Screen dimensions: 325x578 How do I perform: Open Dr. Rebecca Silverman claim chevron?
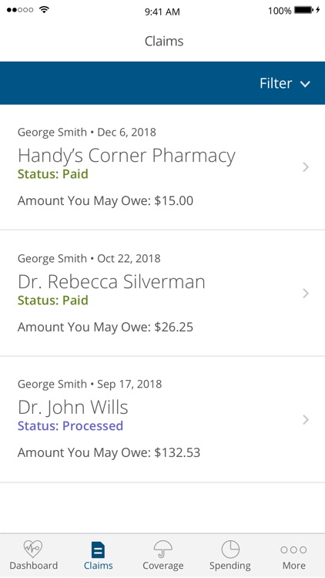coord(306,294)
